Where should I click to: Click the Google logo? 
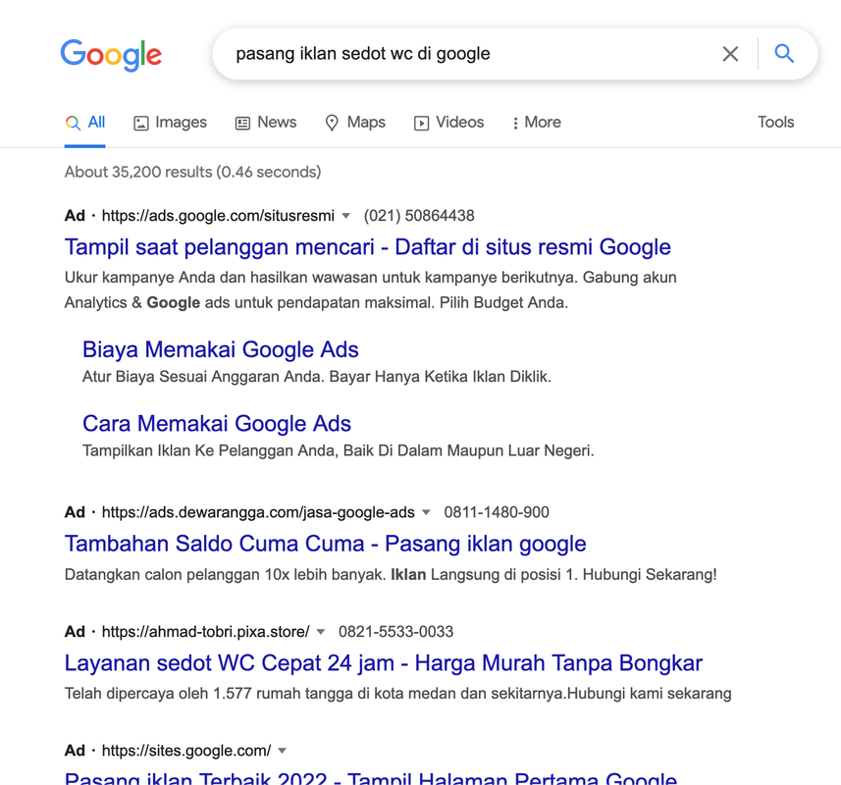point(111,54)
